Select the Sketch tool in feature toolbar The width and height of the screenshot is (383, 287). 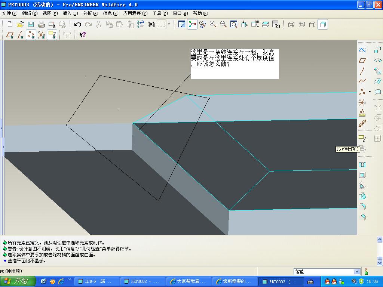(362, 50)
